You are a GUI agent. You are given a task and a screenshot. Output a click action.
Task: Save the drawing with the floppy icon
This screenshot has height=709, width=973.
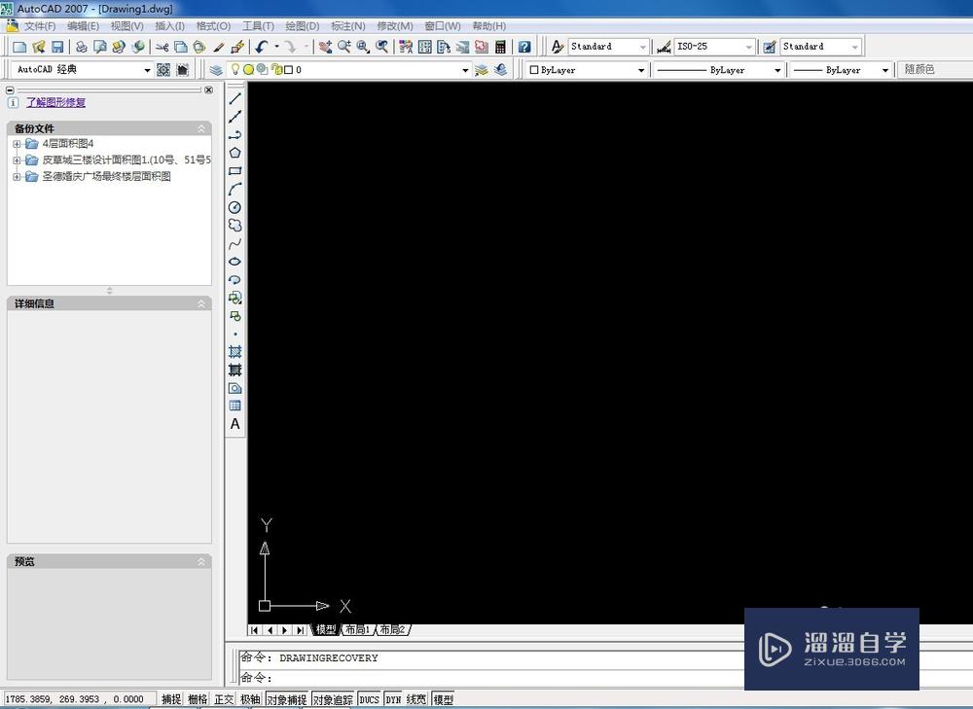point(57,47)
